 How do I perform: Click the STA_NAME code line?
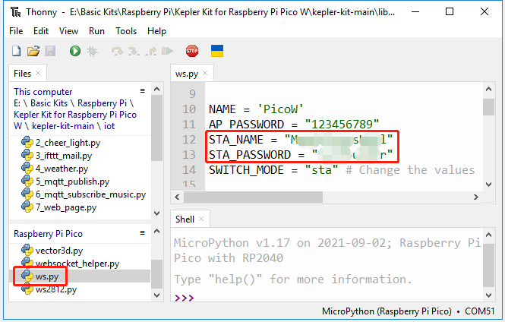pyautogui.click(x=301, y=140)
